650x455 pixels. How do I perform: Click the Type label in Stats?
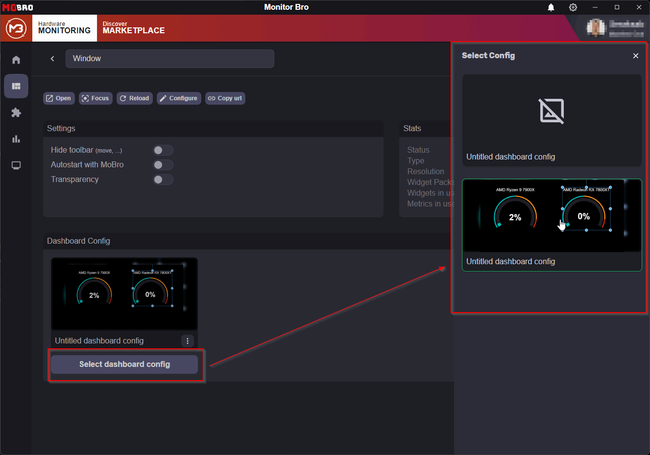tap(416, 161)
